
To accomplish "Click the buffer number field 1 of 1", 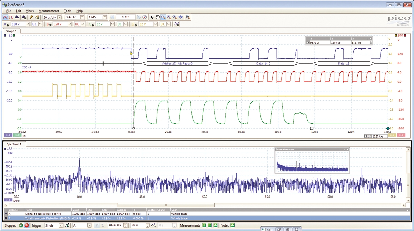I will click(126, 17).
